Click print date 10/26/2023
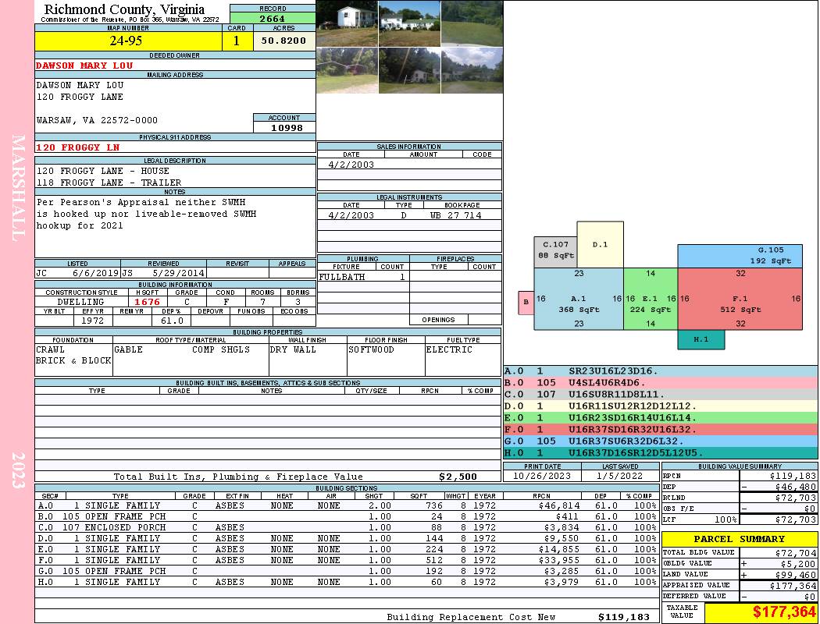 click(542, 477)
